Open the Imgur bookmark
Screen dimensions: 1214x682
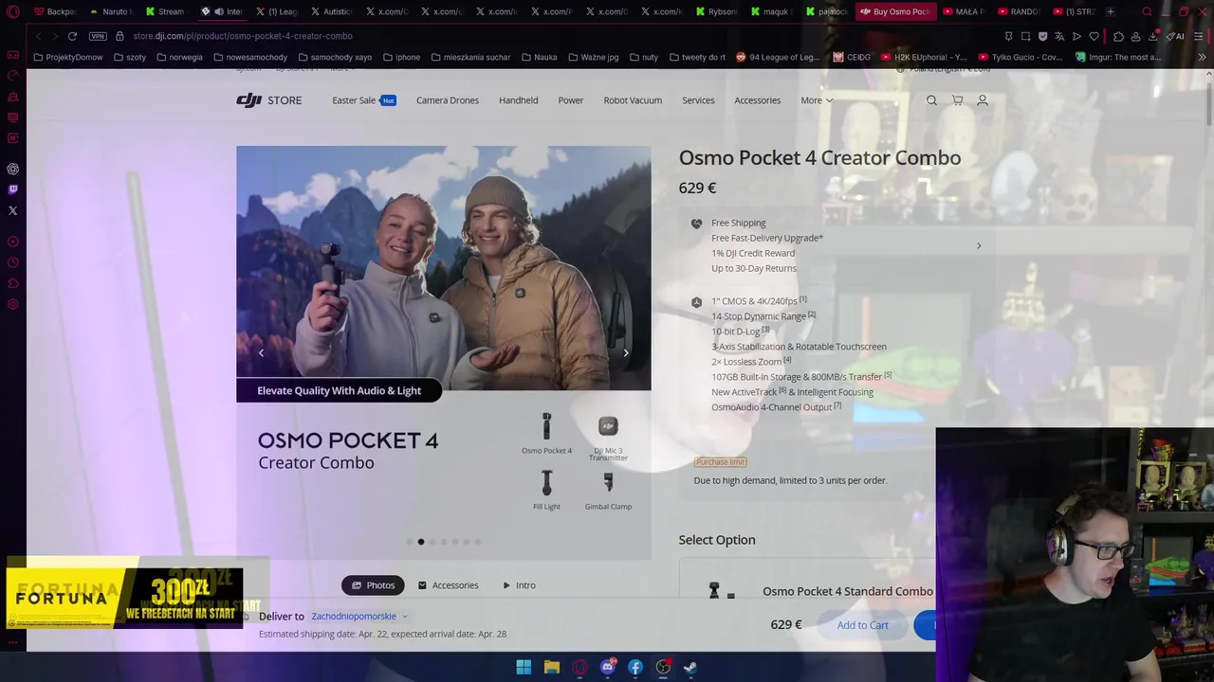(x=1118, y=57)
